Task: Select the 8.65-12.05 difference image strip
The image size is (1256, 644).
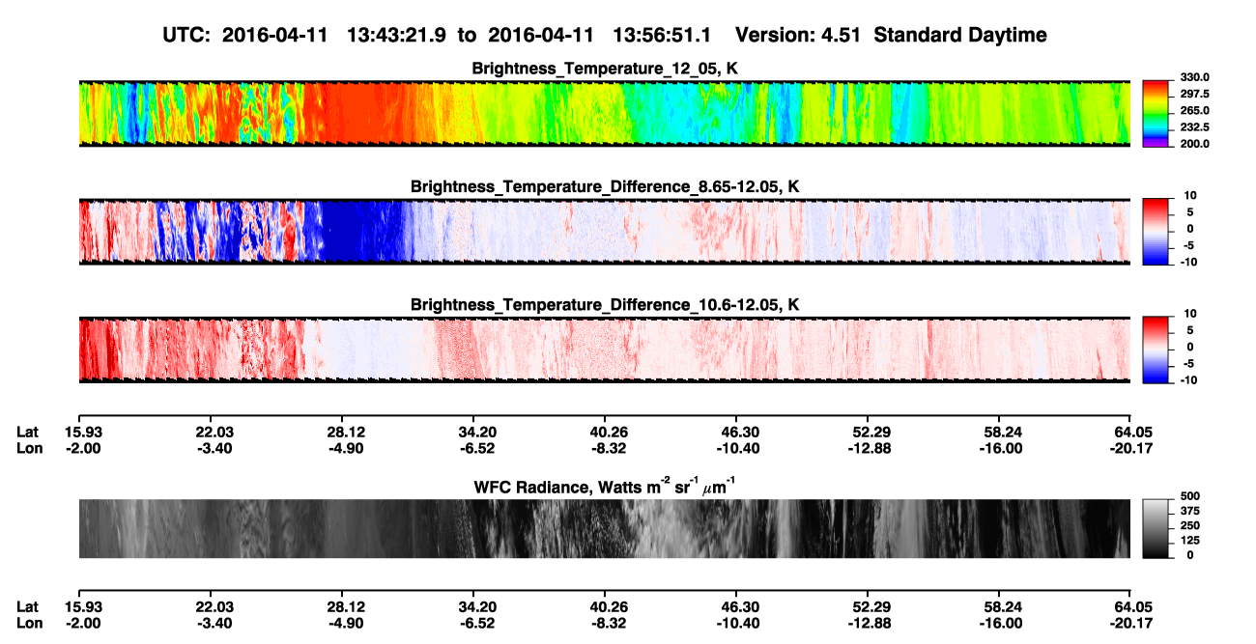Action: pyautogui.click(x=605, y=232)
